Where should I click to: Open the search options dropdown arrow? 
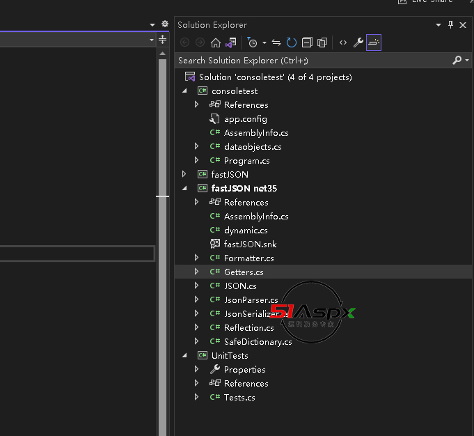tap(466, 61)
